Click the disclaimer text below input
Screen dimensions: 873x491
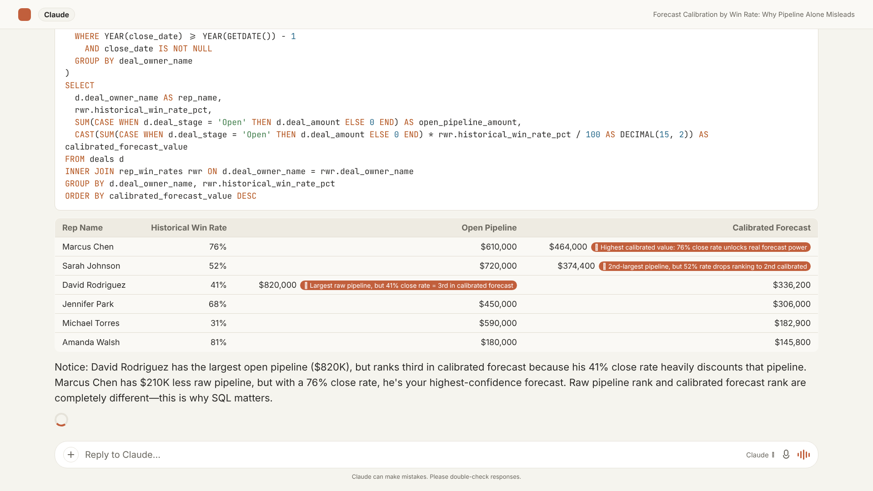point(436,477)
